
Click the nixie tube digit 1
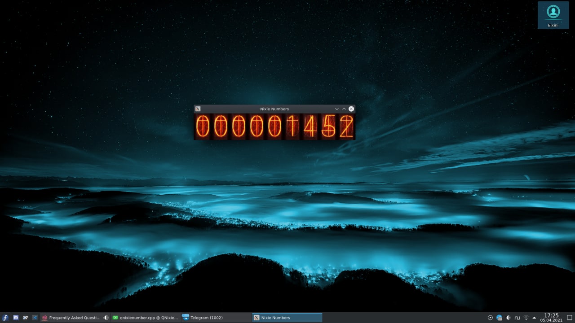[x=292, y=127]
